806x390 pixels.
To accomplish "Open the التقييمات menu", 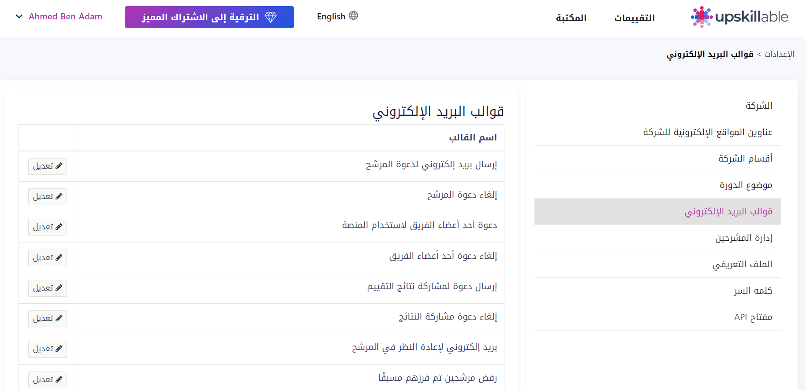I will tap(634, 18).
